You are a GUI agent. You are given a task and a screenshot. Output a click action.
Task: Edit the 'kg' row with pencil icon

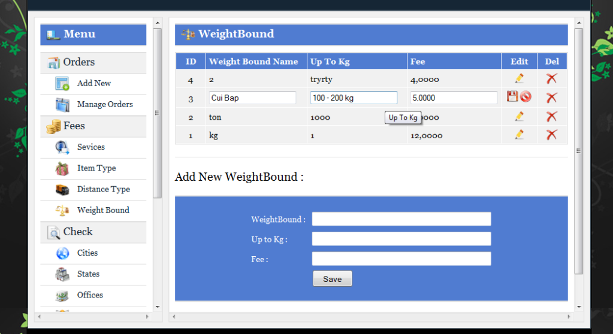point(519,135)
